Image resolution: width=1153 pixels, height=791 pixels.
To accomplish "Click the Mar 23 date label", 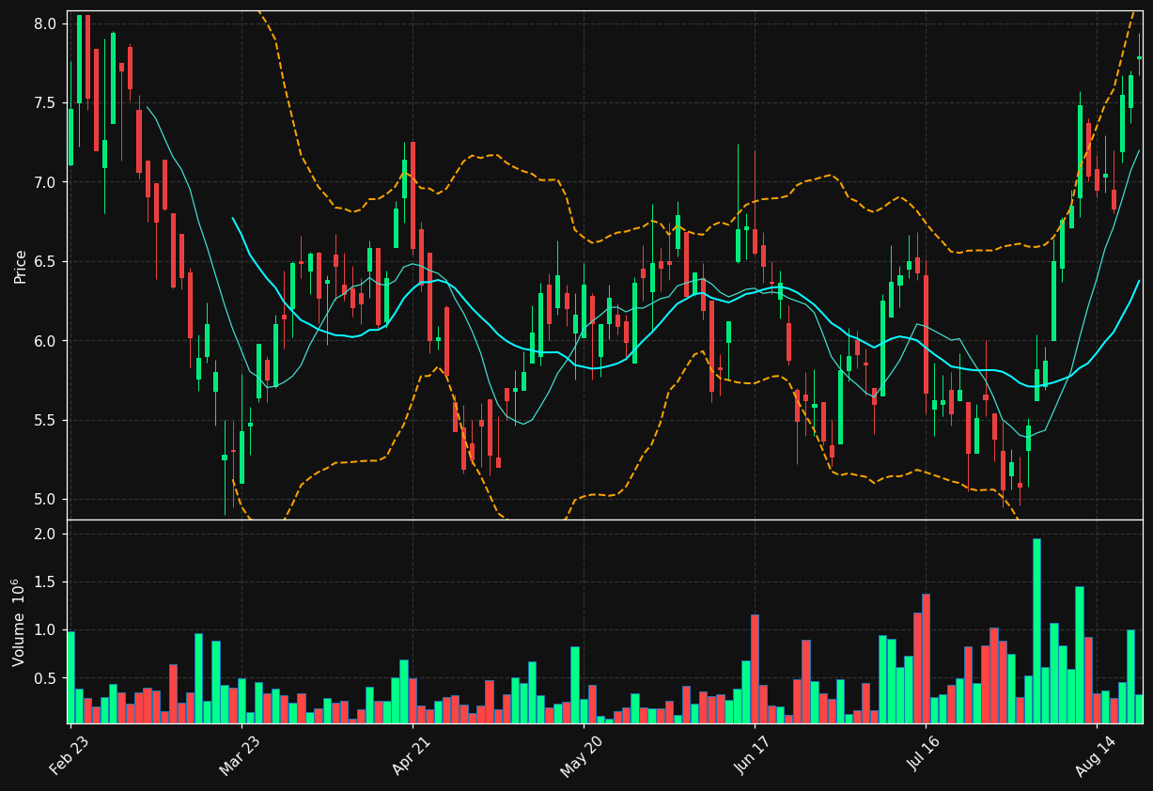I will (242, 755).
